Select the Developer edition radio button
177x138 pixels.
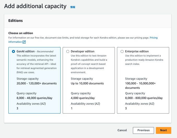coord(68,52)
